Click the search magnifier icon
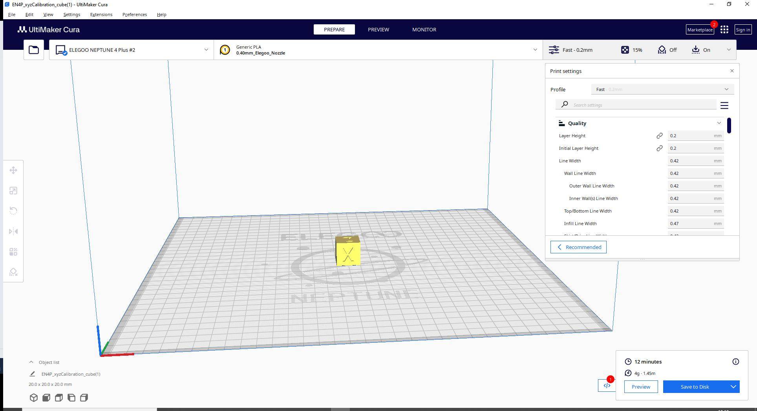Screen dimensions: 757x411 tap(565, 104)
